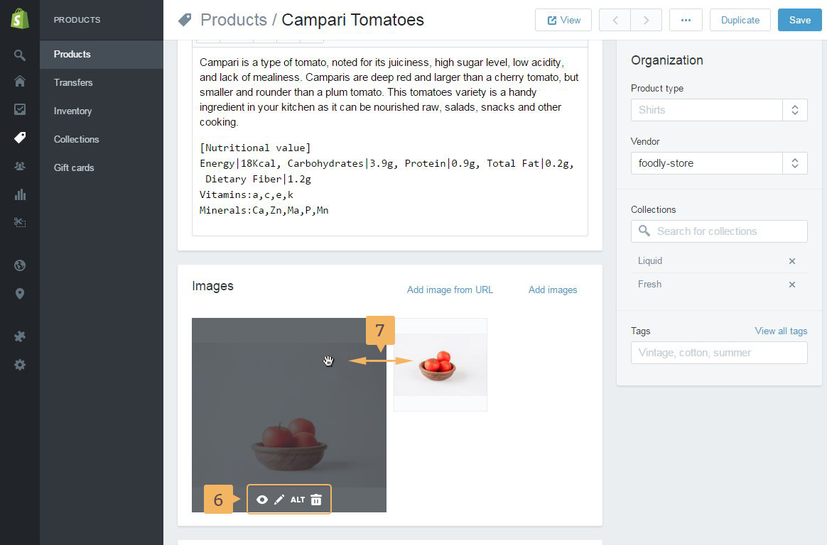Click the Shopify logo icon
Viewport: 827px width, 545px height.
click(x=20, y=19)
